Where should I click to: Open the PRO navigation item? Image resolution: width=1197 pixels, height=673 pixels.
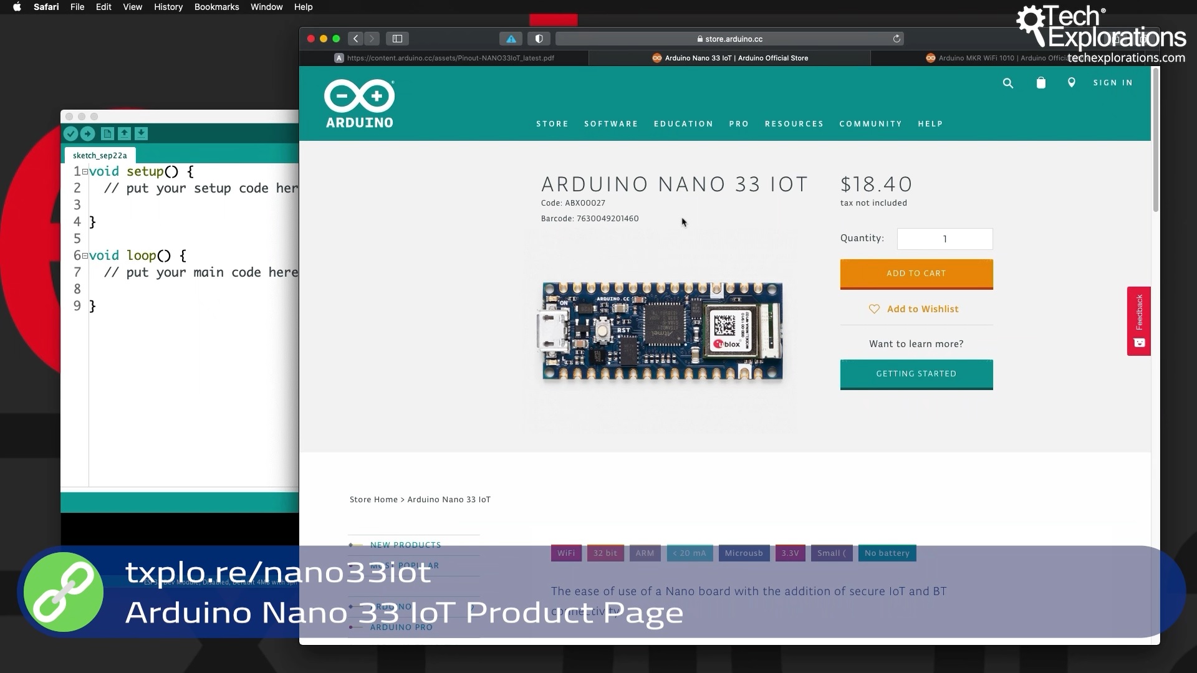739,123
